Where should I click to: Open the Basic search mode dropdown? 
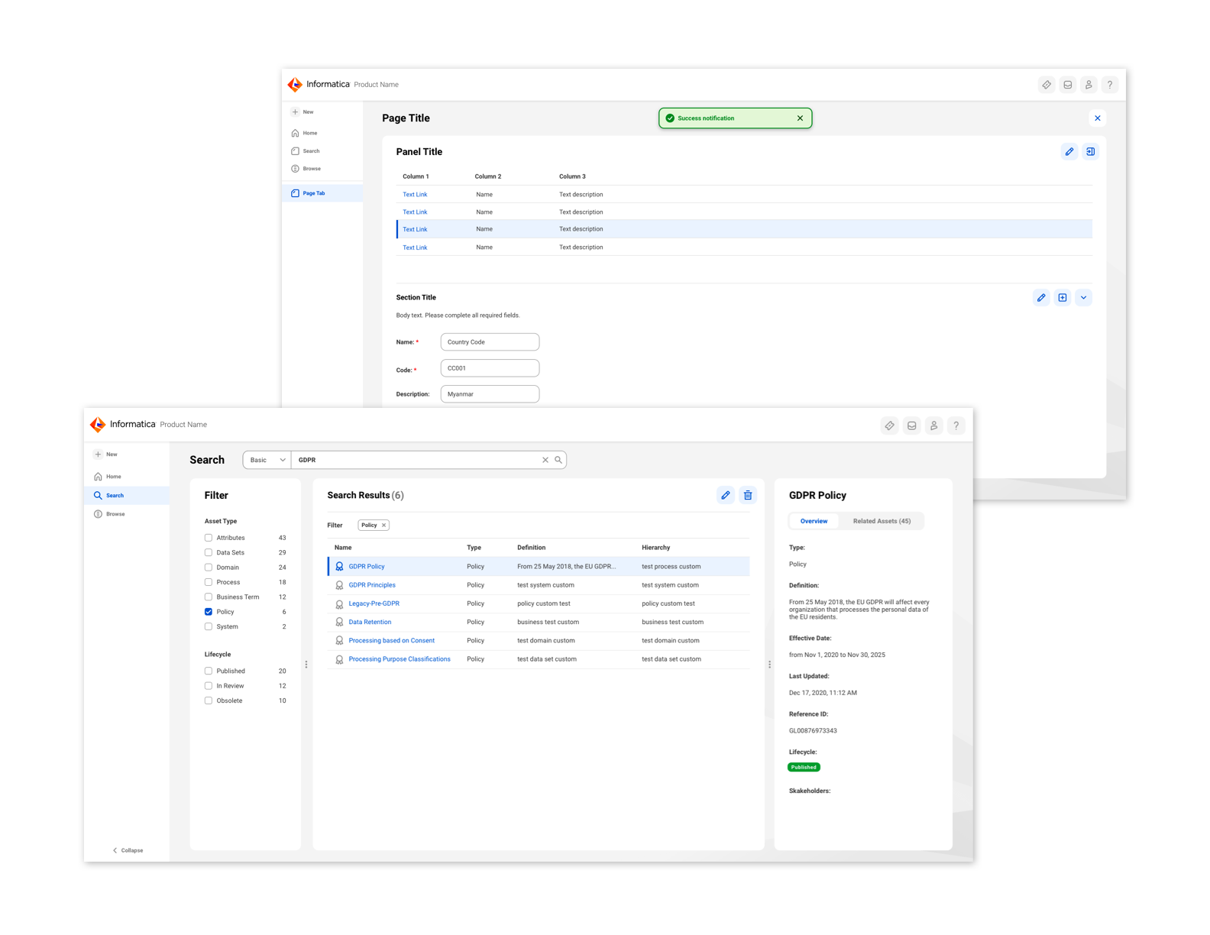(x=267, y=460)
